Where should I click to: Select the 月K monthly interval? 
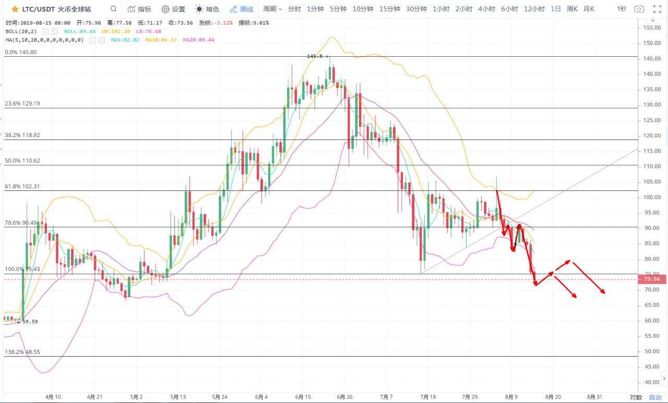tap(589, 9)
